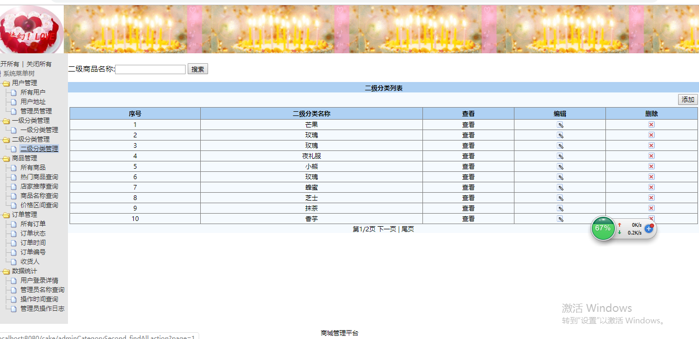This screenshot has width=699, height=339.
Task: Open 一级分类管理 page under its folder
Action: click(39, 130)
